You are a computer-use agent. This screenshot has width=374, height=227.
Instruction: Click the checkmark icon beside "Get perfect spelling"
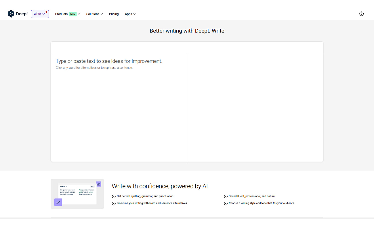pos(114,196)
